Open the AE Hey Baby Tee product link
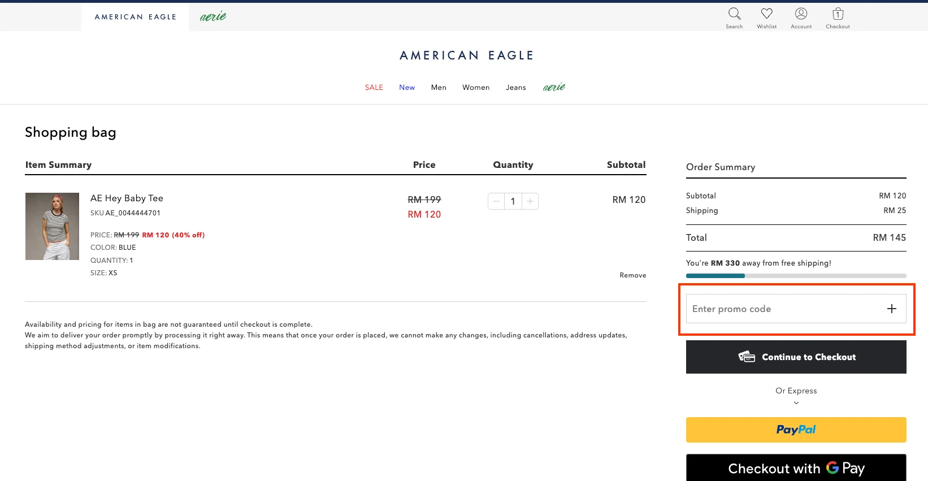 click(127, 198)
